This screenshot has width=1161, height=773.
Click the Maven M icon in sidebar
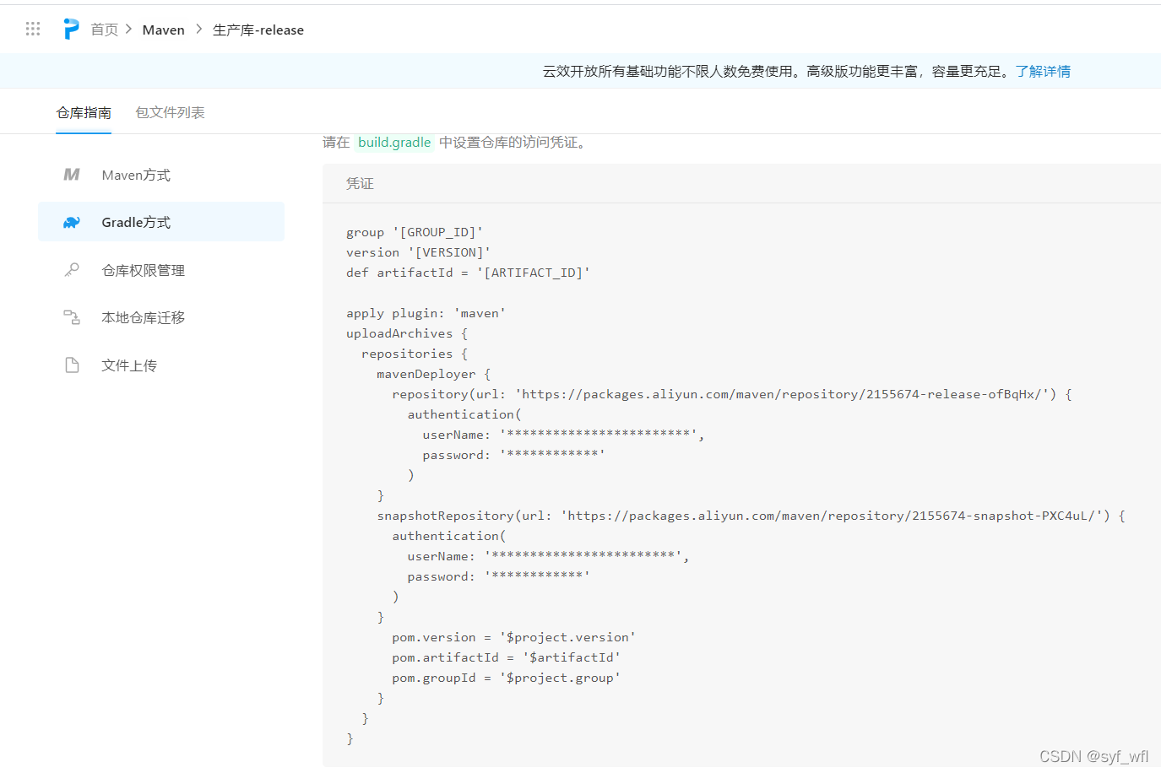point(72,175)
